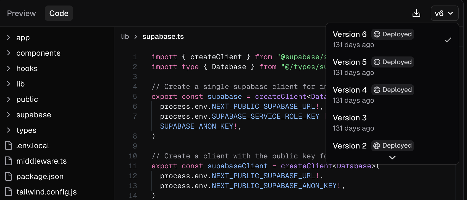Switch to the Preview tab

click(x=21, y=13)
